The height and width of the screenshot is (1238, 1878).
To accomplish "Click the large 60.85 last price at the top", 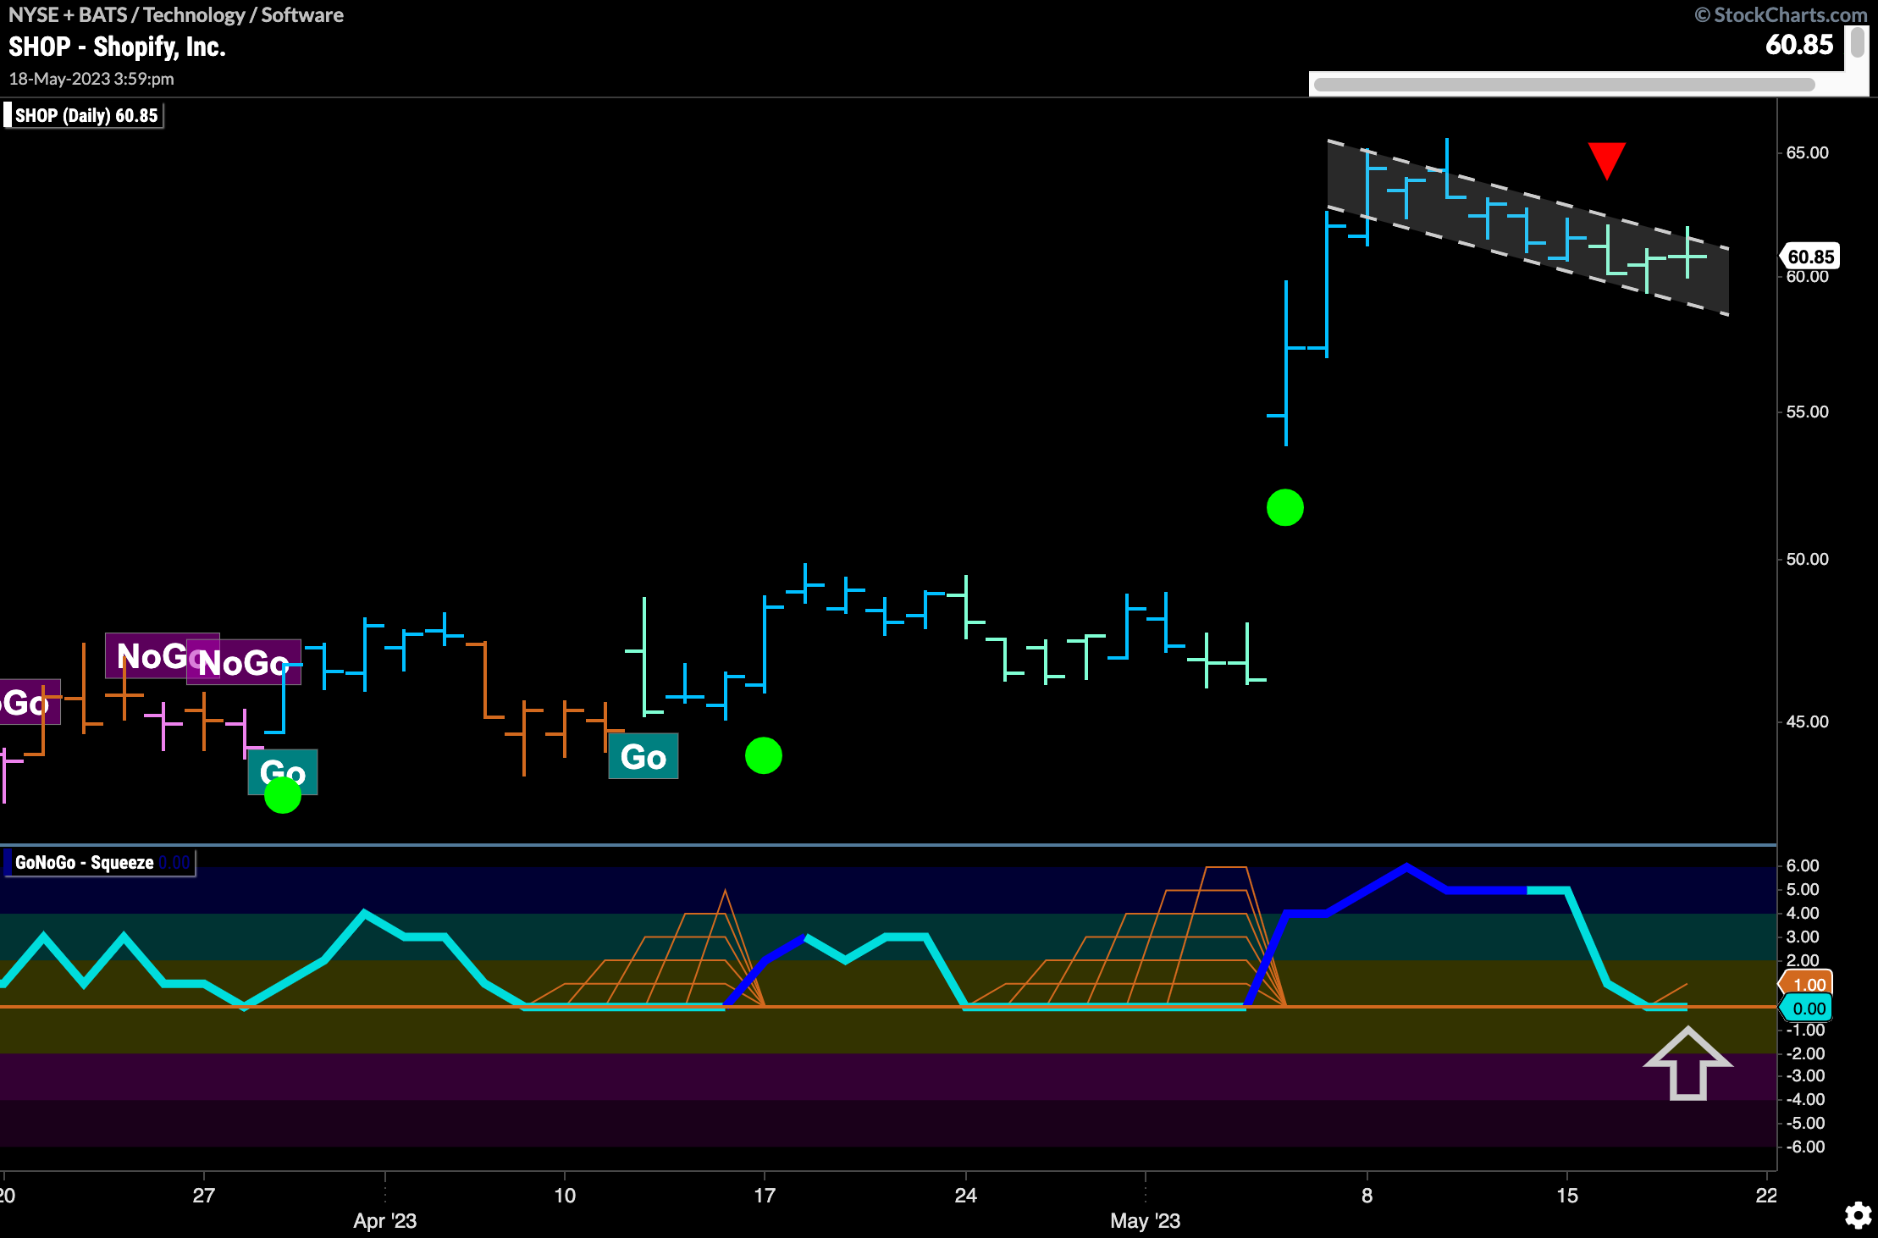I will [x=1798, y=45].
